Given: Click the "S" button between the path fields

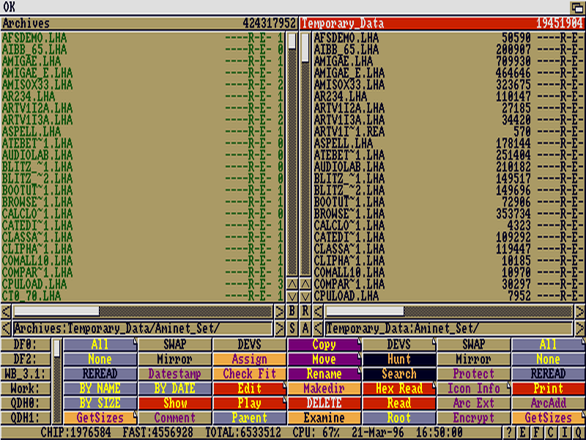Looking at the screenshot, I should point(292,328).
